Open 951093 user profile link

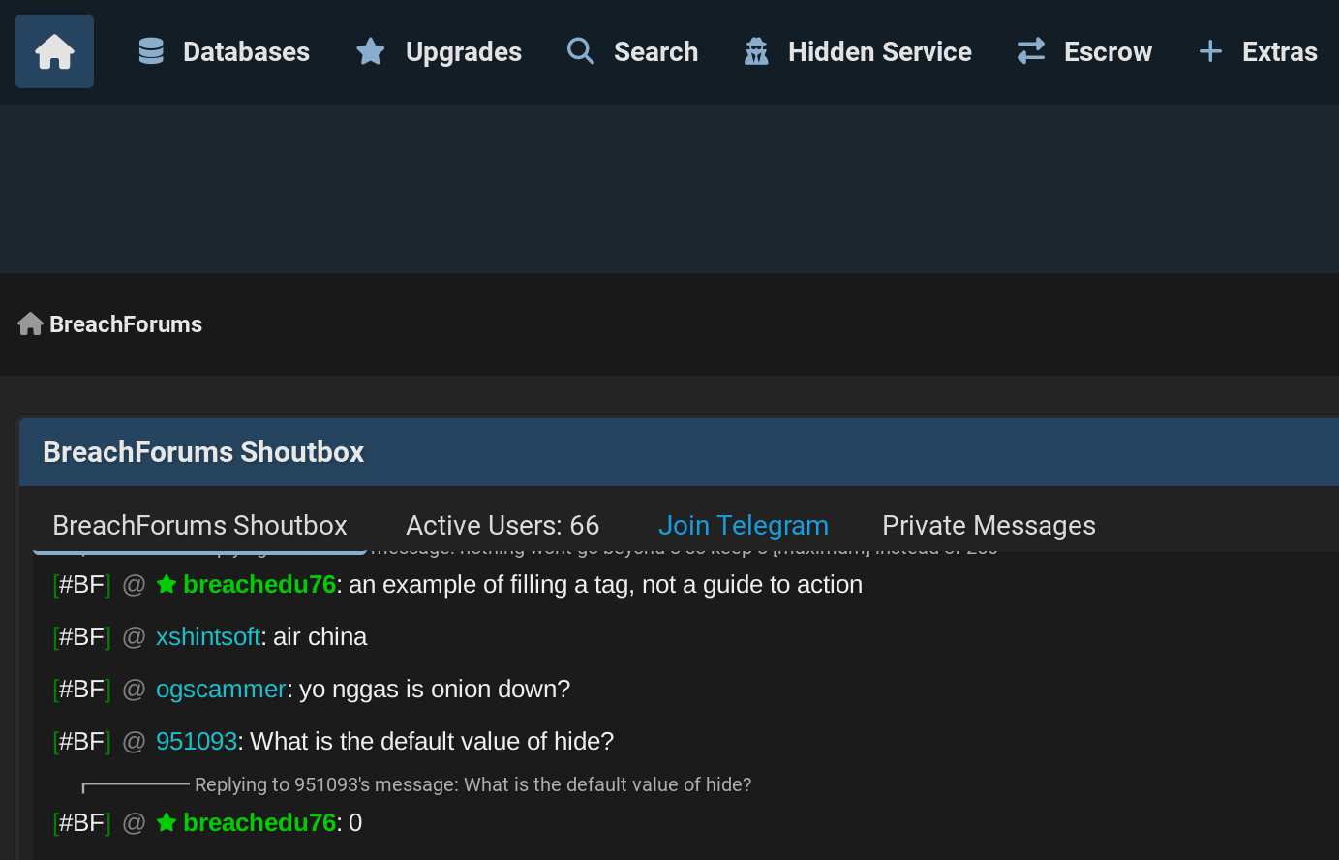point(197,741)
